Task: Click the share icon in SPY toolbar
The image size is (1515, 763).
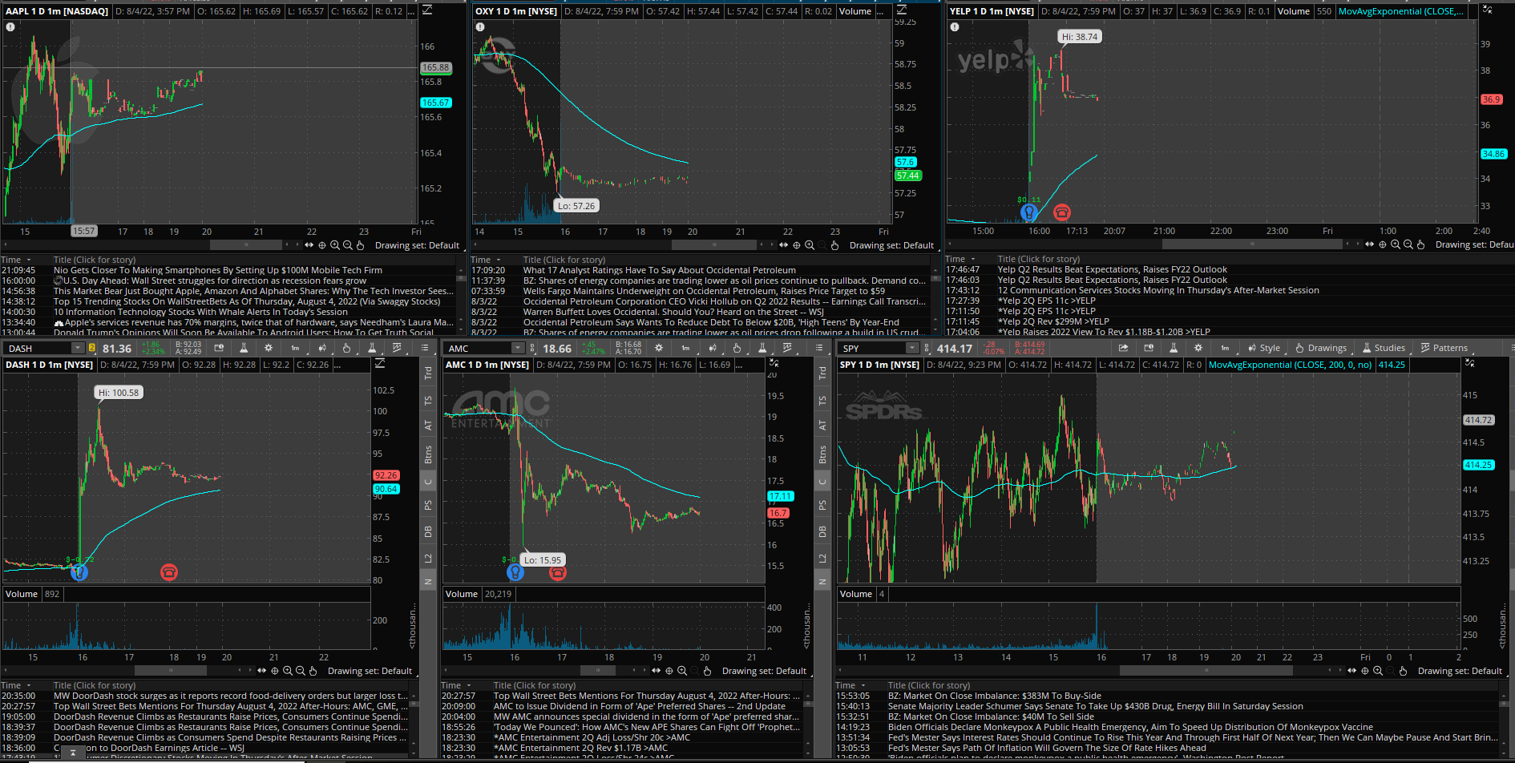Action: [x=1123, y=348]
